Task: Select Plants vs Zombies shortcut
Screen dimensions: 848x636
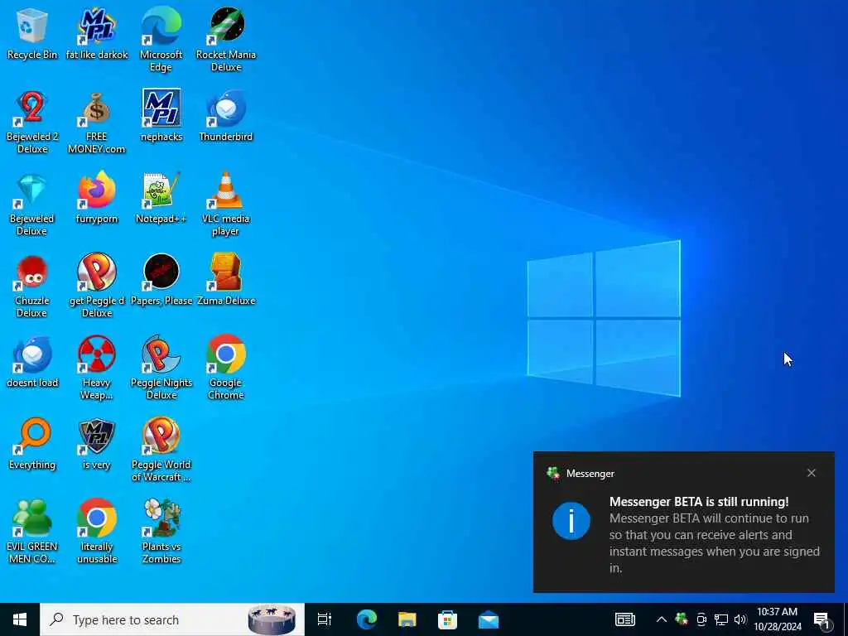Action: [161, 532]
